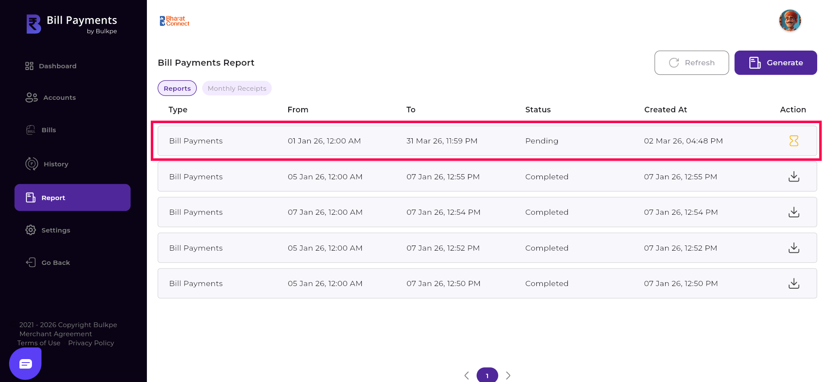The image size is (828, 382).
Task: Select page 1 in pagination
Action: pos(487,376)
